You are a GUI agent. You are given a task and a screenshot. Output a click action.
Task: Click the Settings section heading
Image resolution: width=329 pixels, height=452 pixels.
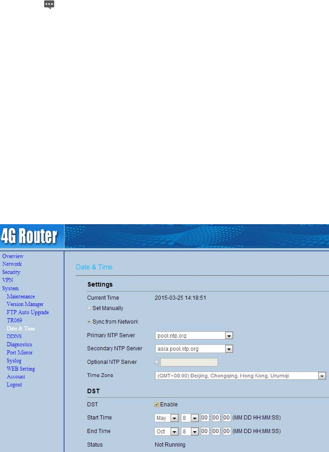[100, 284]
